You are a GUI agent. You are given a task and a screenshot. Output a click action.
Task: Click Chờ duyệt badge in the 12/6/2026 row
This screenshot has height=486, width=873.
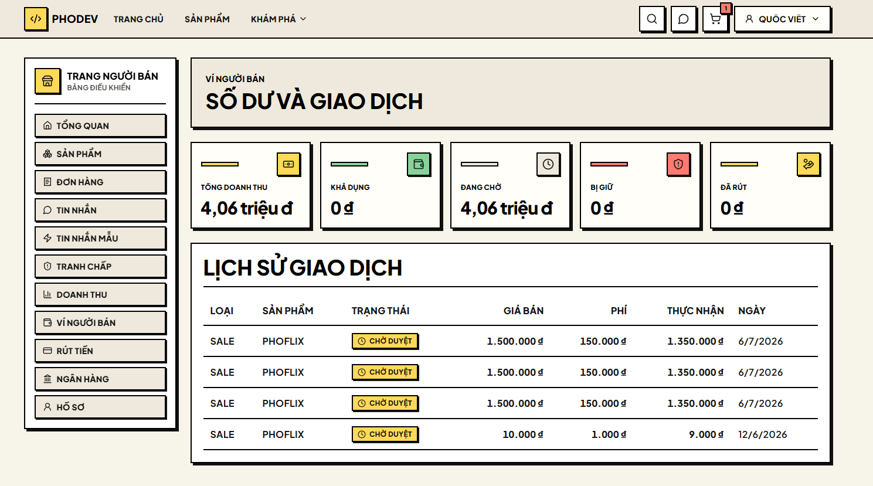pyautogui.click(x=385, y=434)
